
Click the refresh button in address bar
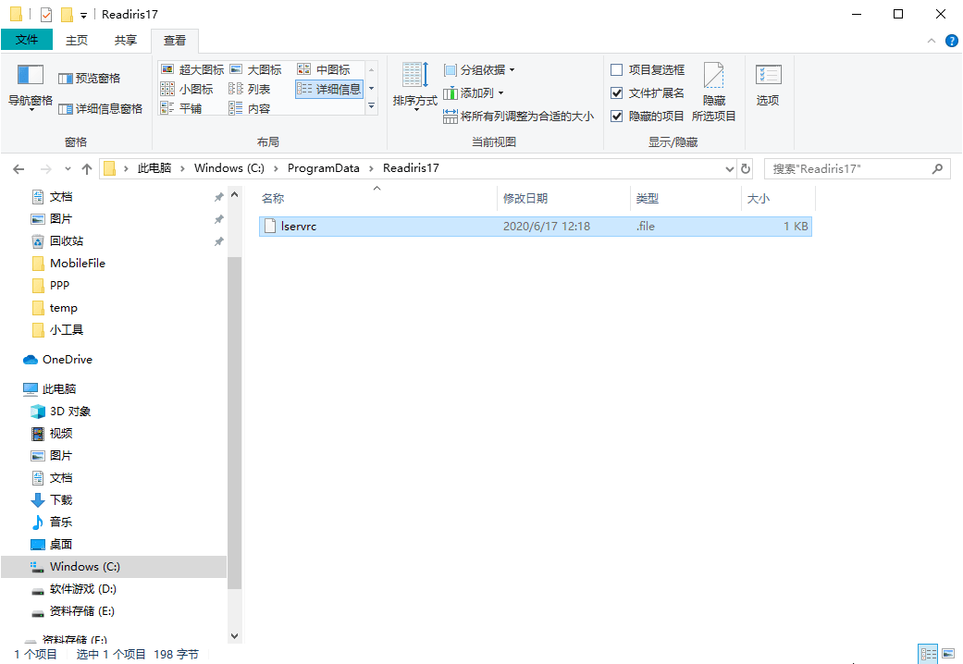[746, 169]
